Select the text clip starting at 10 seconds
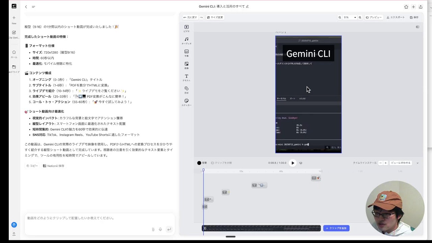 (225, 192)
